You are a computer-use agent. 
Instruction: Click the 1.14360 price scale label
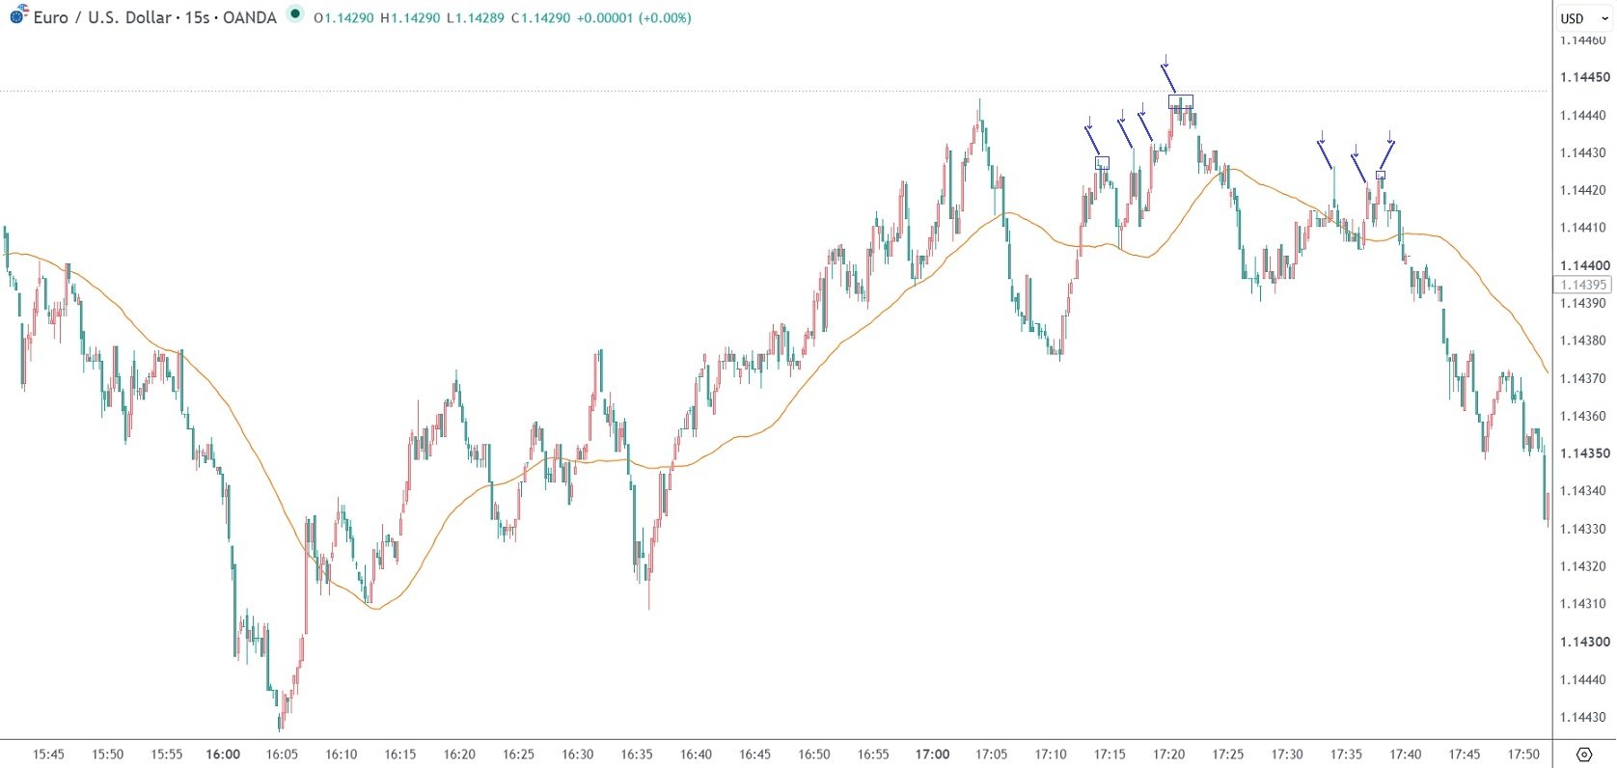click(x=1584, y=416)
